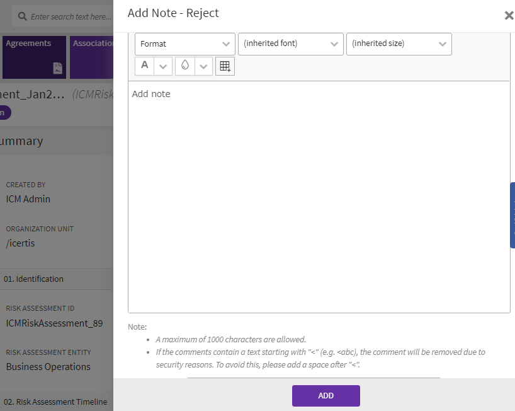Insert a table using the grid icon
This screenshot has width=515, height=411.
(225, 66)
